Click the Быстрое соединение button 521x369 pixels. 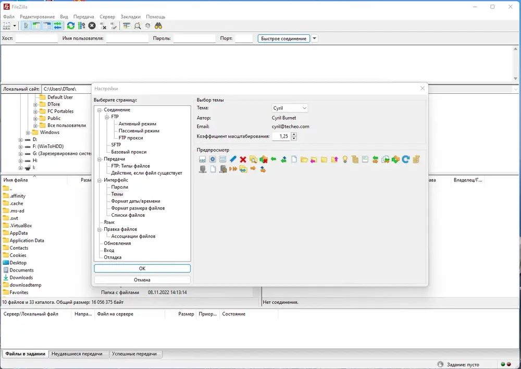(284, 39)
